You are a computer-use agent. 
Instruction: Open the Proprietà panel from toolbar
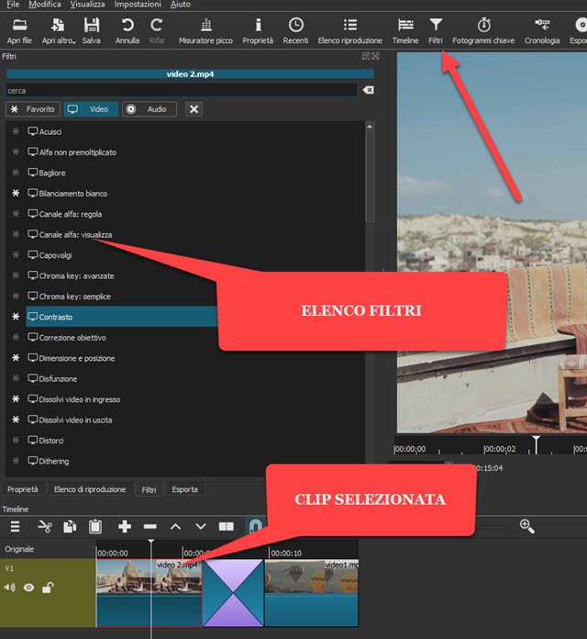click(258, 31)
